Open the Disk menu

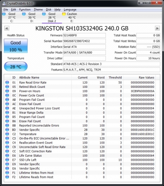coord(49,10)
